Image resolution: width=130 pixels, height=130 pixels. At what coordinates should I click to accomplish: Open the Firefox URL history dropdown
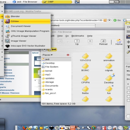[x=110, y=20]
